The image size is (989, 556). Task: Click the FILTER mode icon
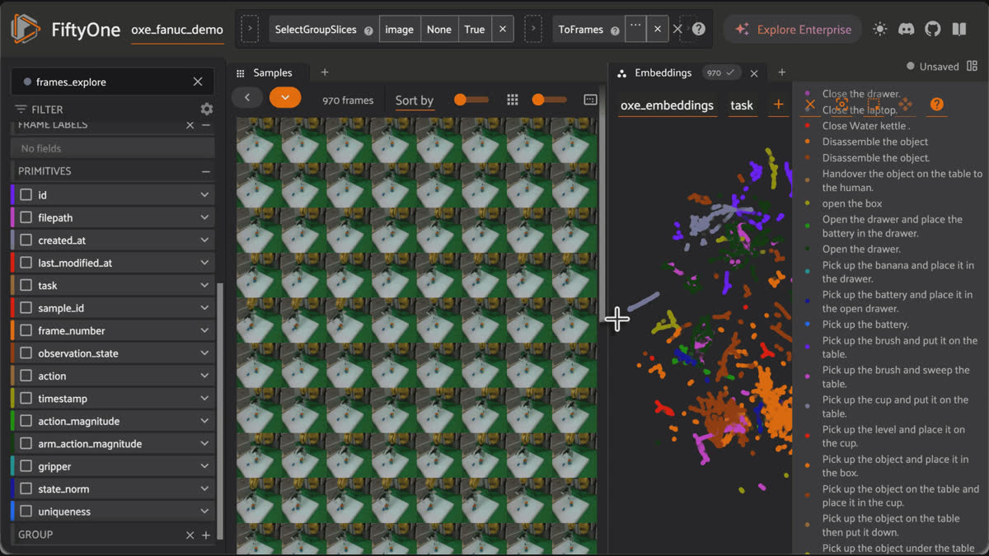21,109
